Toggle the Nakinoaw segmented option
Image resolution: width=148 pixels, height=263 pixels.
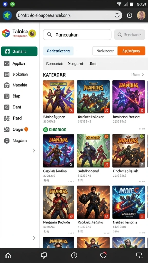click(x=105, y=51)
